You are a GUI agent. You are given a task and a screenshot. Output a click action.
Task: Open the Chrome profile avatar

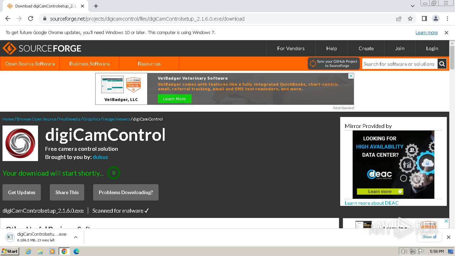click(x=435, y=18)
